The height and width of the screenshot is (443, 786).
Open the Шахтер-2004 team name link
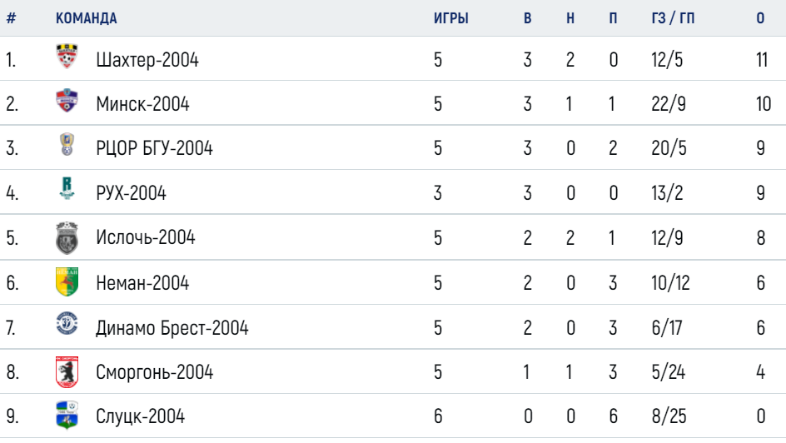147,60
